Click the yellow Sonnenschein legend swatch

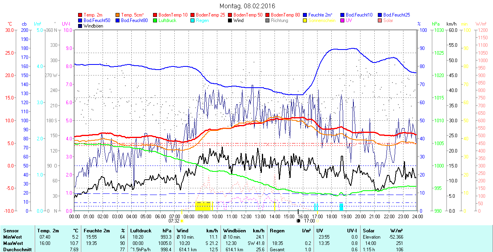click(305, 20)
